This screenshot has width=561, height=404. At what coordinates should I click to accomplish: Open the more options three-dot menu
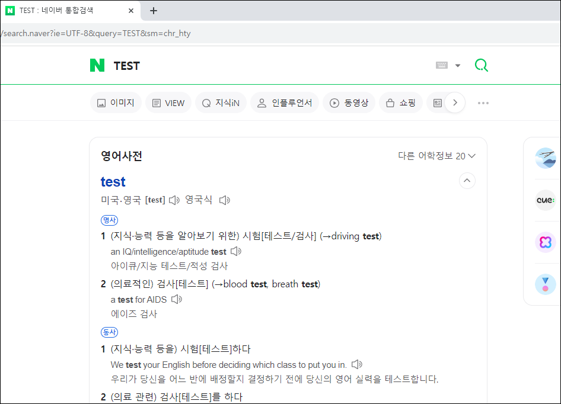click(x=483, y=103)
